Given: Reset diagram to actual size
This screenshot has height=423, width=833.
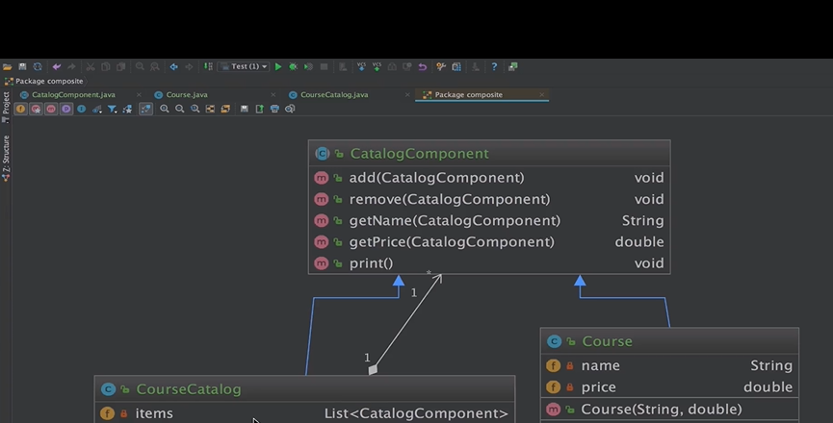Looking at the screenshot, I should (x=195, y=110).
